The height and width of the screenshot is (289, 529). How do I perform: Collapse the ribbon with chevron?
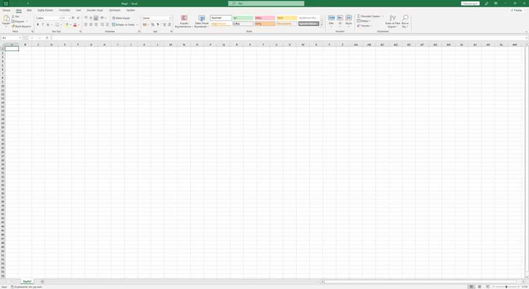click(x=526, y=31)
